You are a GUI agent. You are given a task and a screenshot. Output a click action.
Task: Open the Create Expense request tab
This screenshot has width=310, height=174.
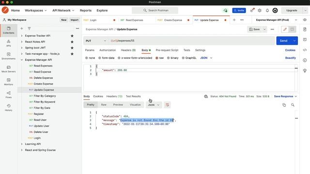(x=173, y=20)
